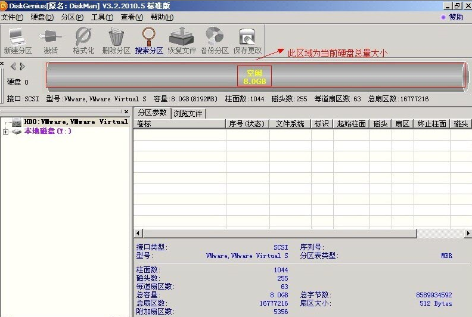Open the 文件(F) menu

tap(12, 17)
